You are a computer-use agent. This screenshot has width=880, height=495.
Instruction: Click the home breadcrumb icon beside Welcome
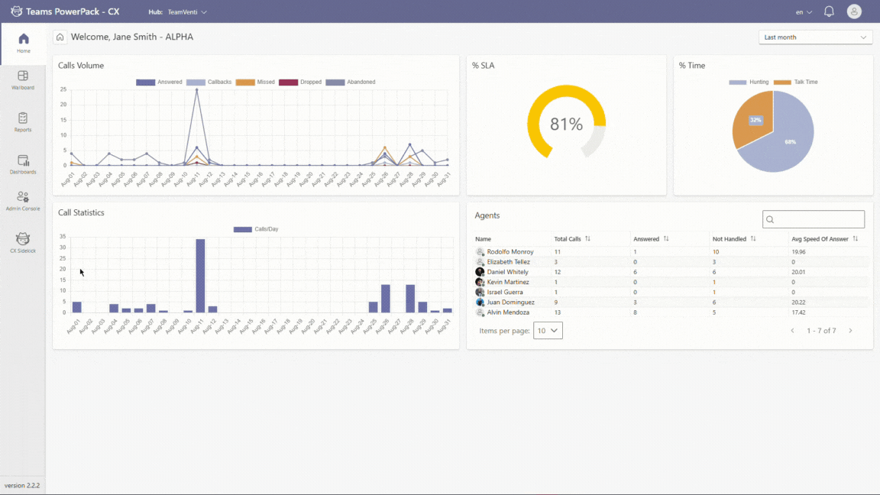(x=60, y=37)
